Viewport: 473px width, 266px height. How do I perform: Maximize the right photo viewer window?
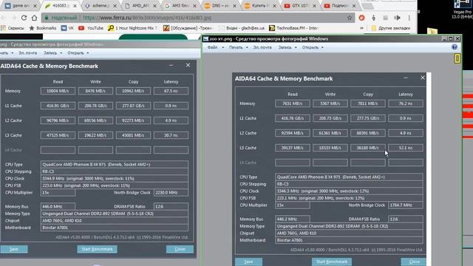pos(450,38)
